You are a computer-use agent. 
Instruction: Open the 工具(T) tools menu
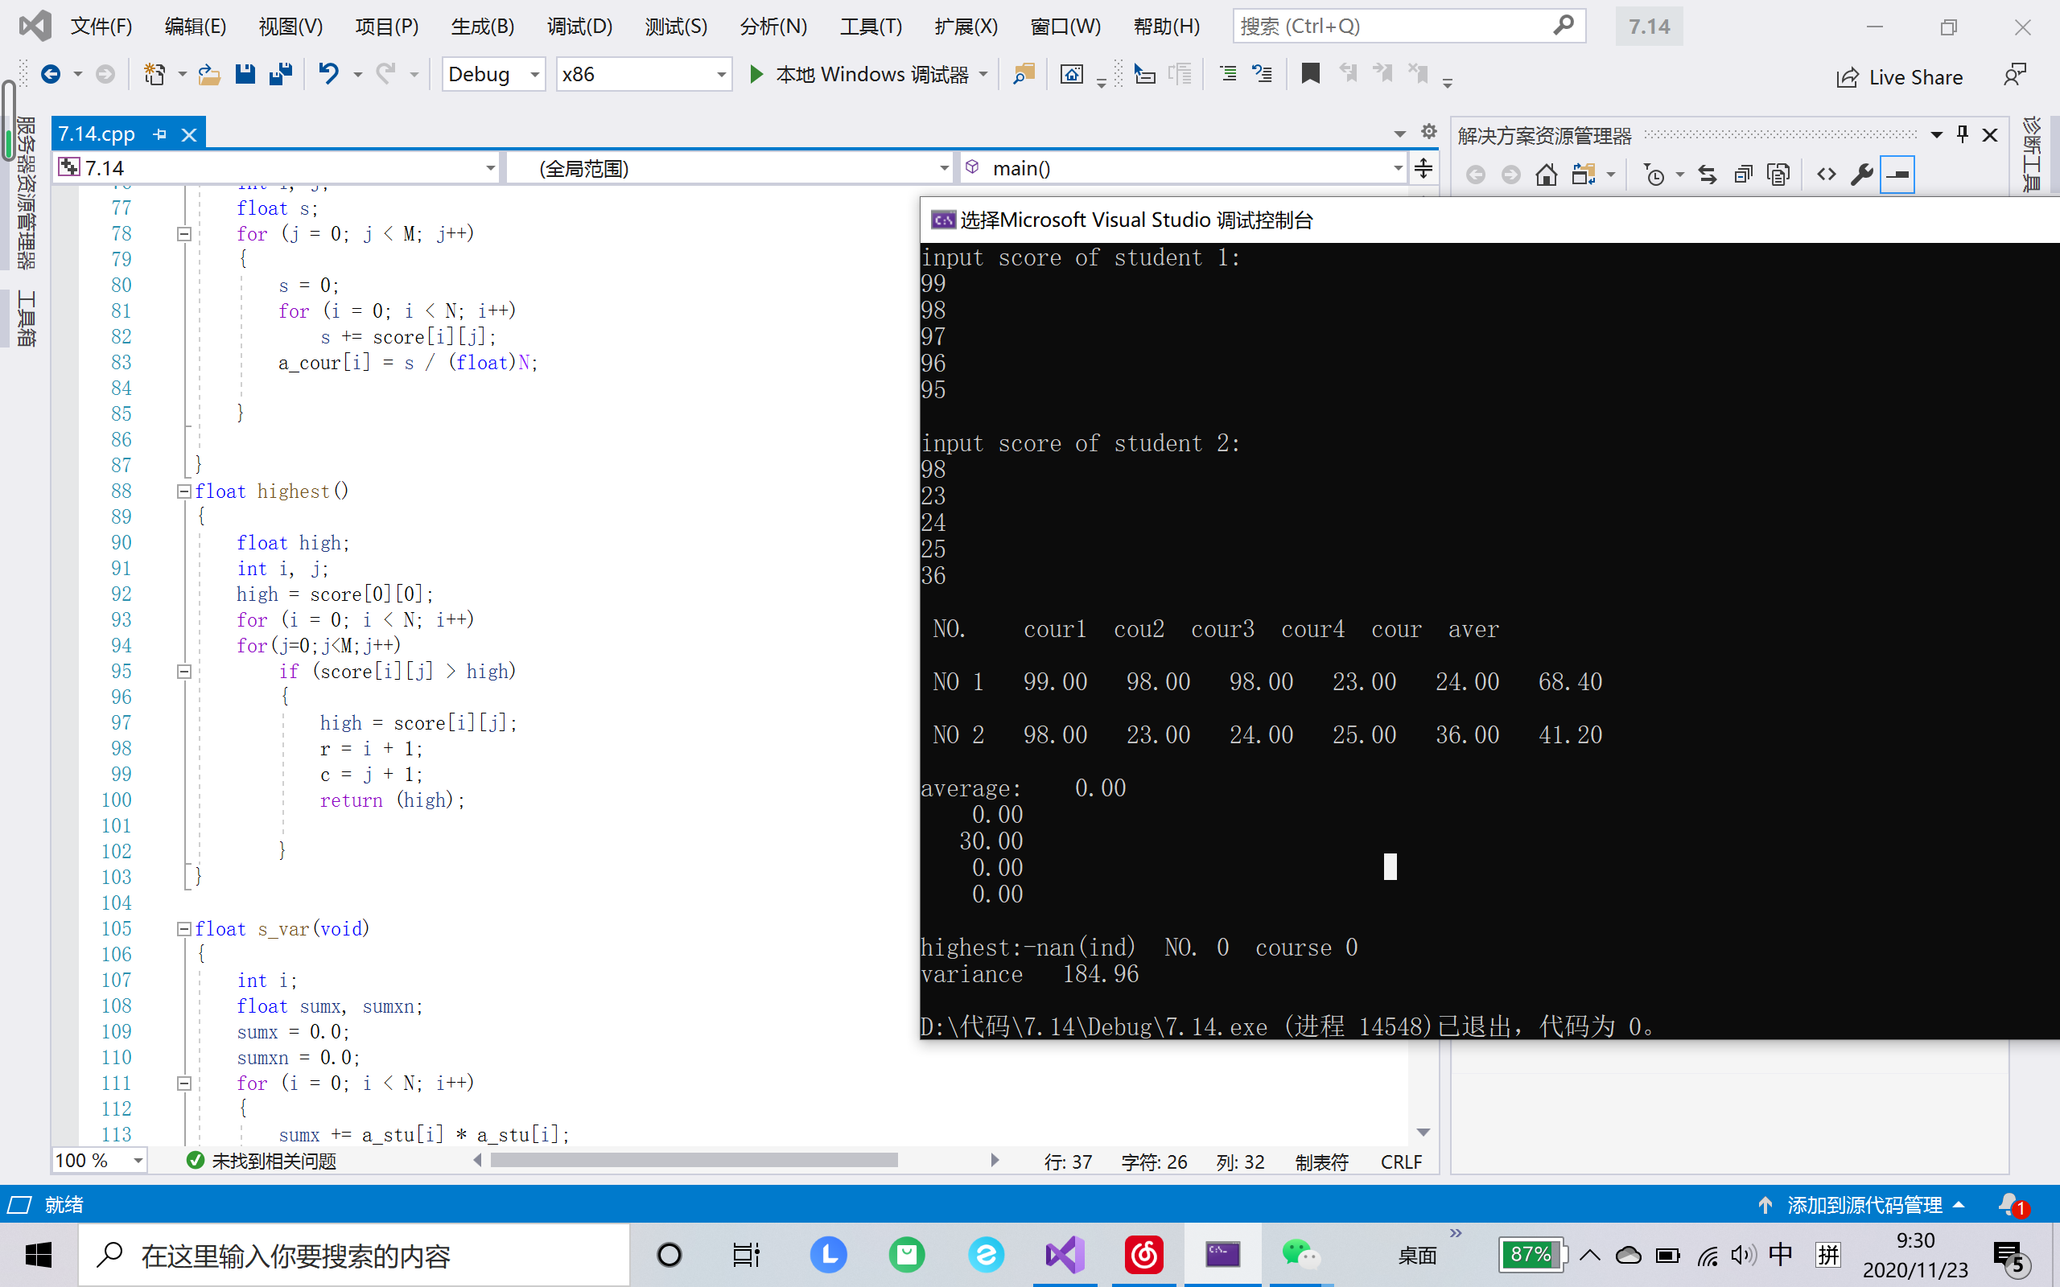coord(871,27)
